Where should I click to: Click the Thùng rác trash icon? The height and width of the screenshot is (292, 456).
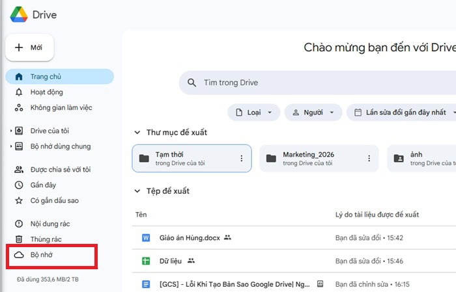tap(19, 239)
